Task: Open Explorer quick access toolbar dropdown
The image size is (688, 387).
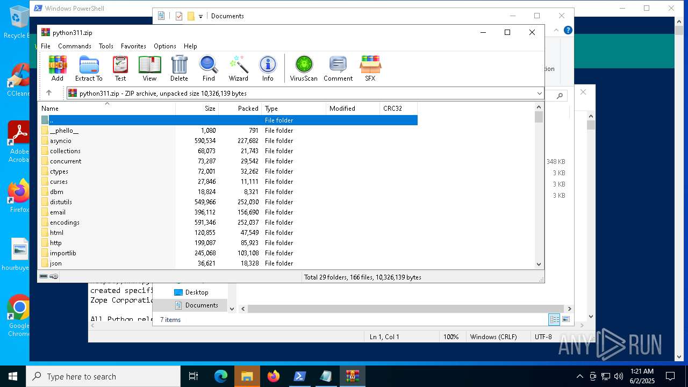Action: pos(200,16)
